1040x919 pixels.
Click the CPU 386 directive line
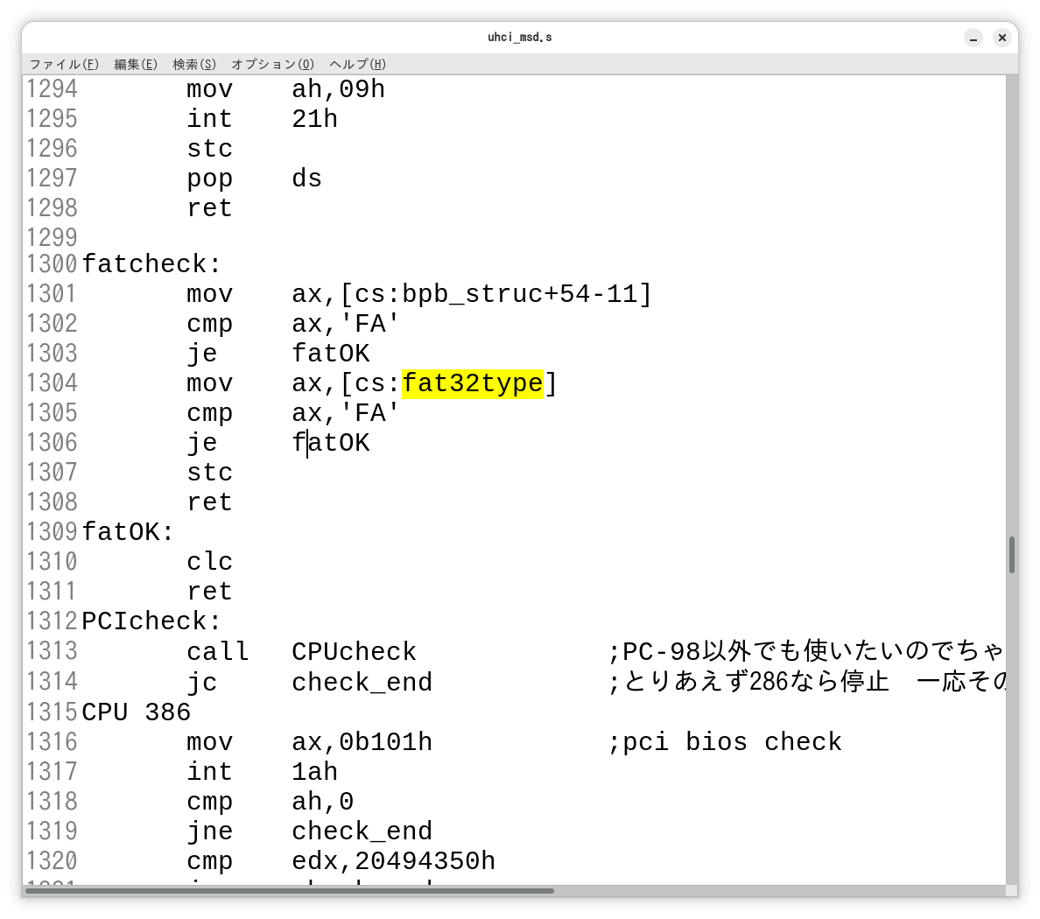coord(136,712)
